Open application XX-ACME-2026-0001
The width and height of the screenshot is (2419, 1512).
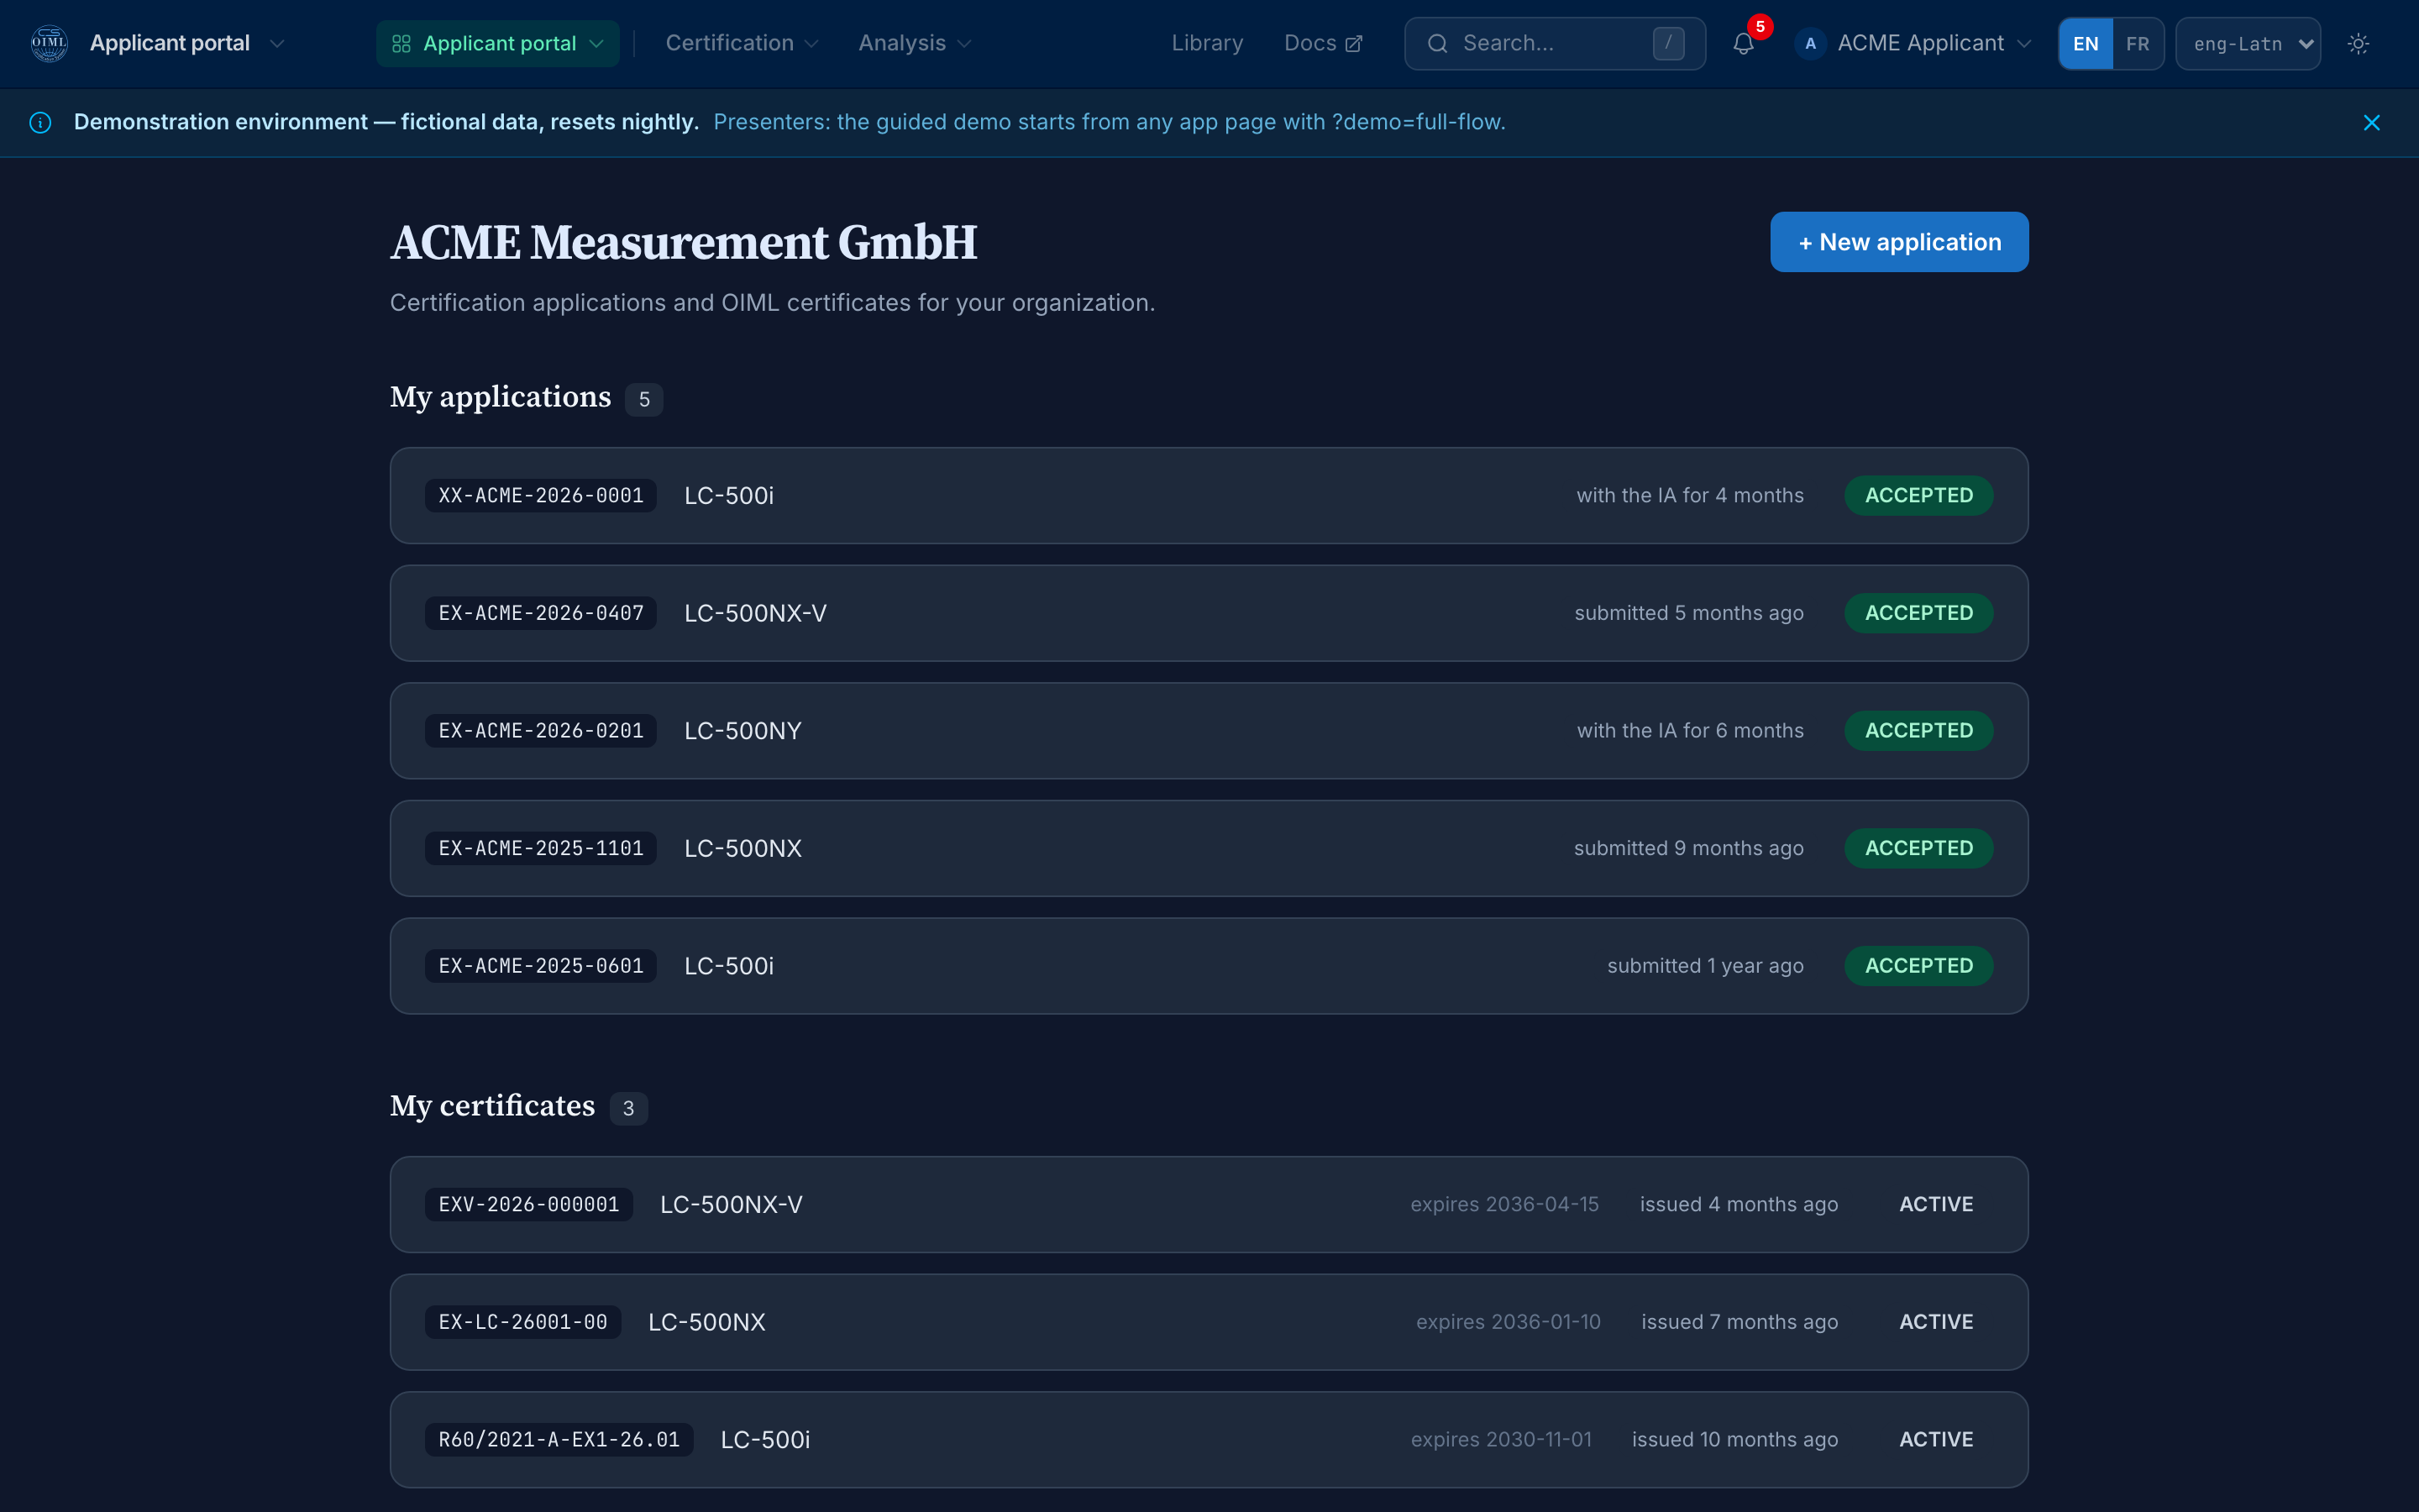[1209, 496]
